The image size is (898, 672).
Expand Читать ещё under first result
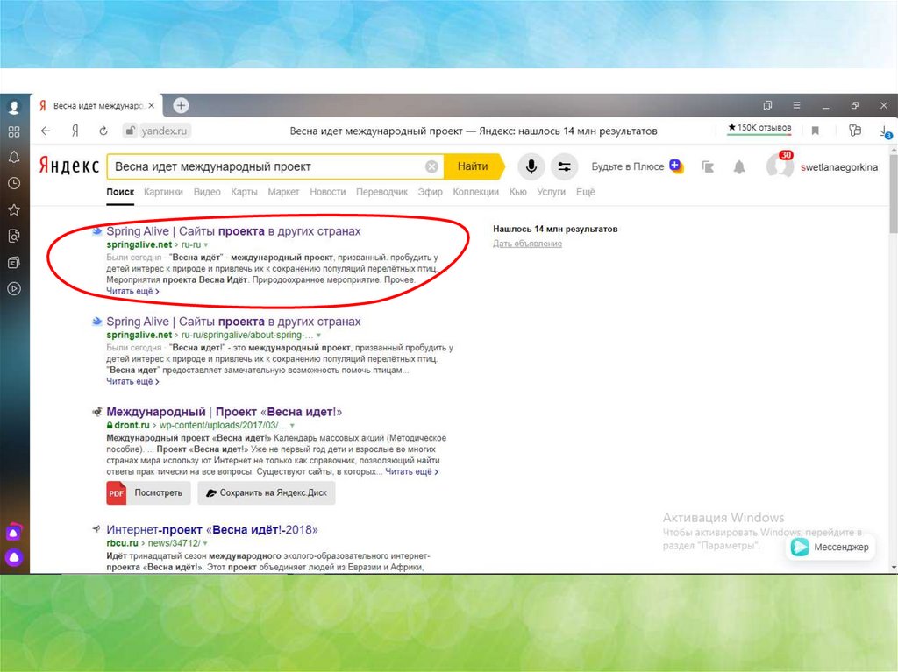(132, 292)
